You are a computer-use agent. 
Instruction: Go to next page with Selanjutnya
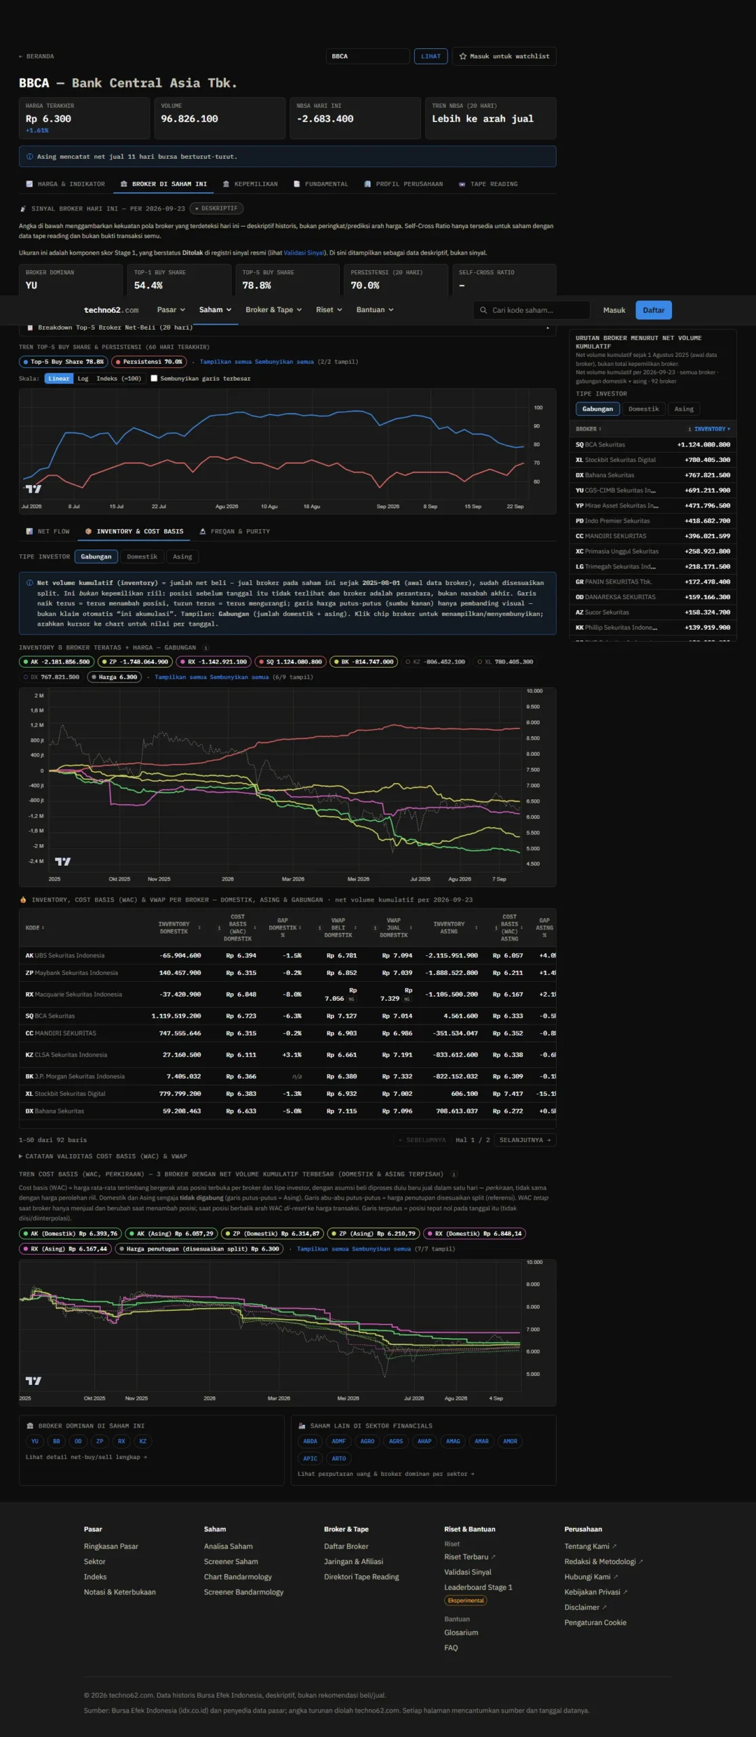point(525,1140)
